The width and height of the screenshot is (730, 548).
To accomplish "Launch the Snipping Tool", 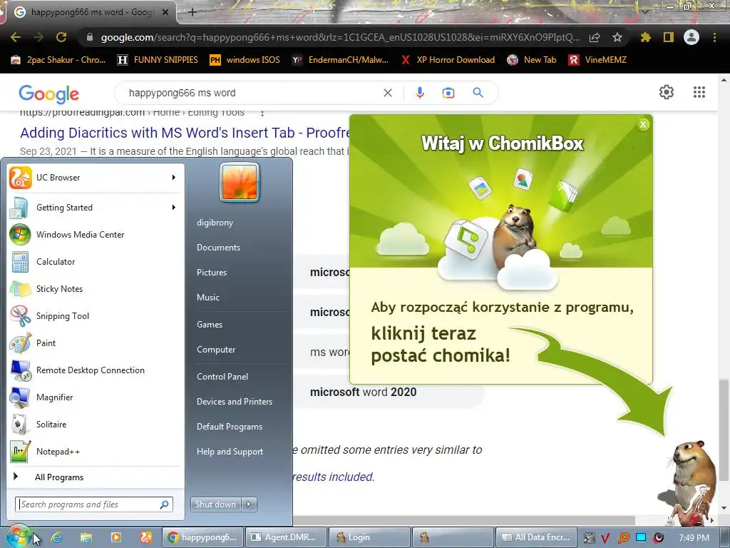I will pyautogui.click(x=94, y=315).
